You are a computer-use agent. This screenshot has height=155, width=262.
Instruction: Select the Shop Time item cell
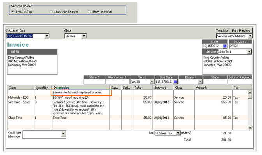point(21,118)
